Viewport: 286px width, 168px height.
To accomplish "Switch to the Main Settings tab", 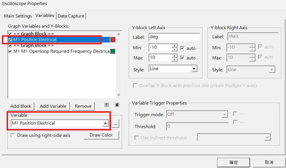I will (x=18, y=16).
